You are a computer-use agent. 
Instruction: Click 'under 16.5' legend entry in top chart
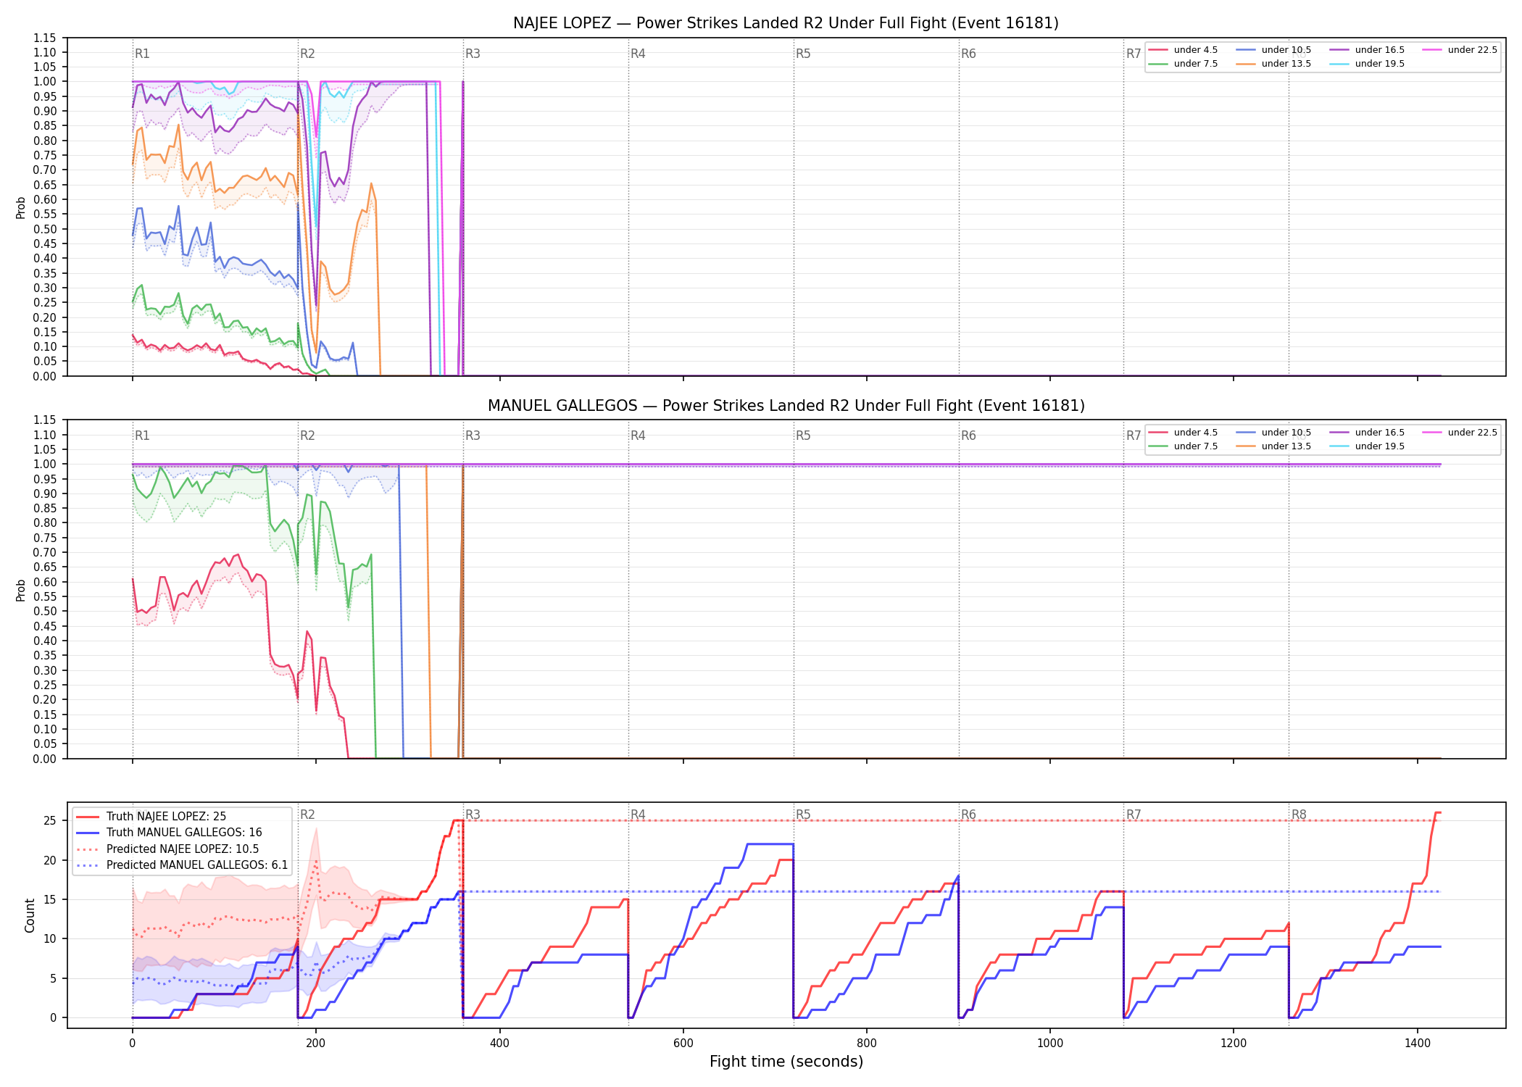[x=1368, y=50]
